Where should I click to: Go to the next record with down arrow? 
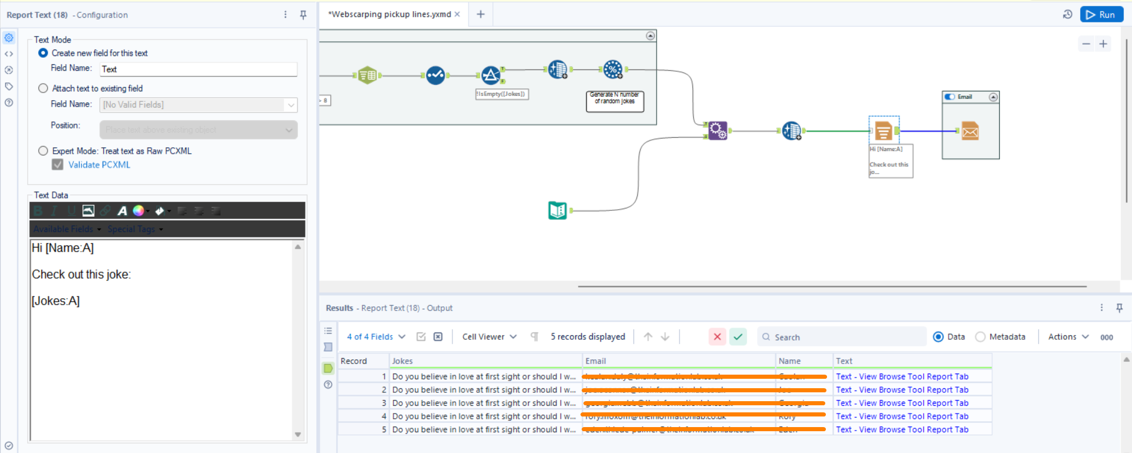[x=665, y=336]
